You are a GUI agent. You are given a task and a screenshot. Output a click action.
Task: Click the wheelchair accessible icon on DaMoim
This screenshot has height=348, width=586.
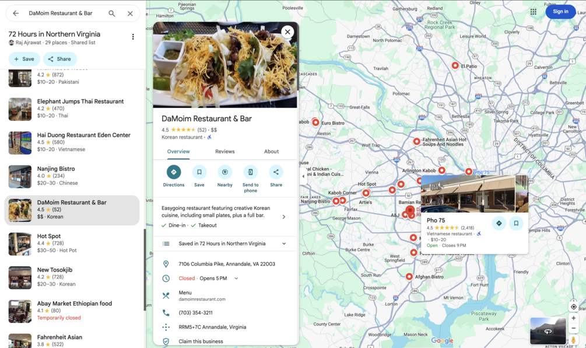coord(209,137)
